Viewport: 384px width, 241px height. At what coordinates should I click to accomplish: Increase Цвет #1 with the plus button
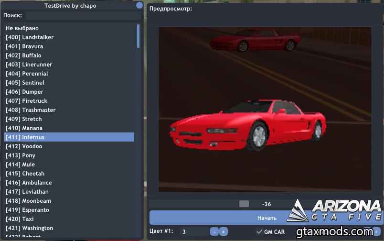224,231
